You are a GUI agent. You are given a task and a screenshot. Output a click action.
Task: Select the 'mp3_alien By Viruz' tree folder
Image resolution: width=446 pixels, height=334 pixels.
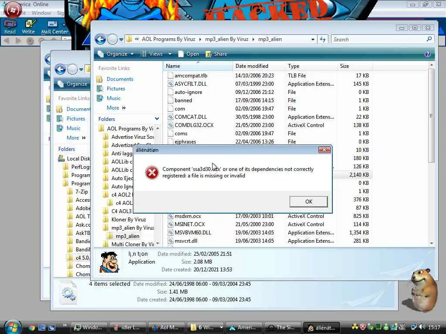[132, 228]
